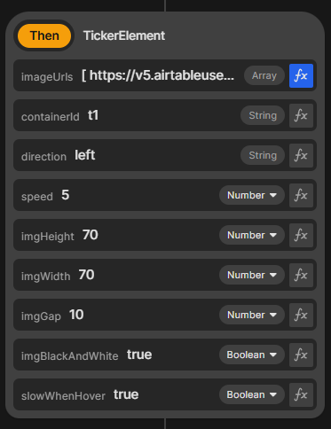
Task: Click the active fx icon for imageUrls
Action: (301, 75)
